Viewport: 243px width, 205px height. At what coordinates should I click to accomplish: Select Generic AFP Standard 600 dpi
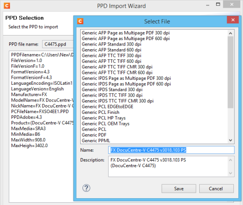click(x=111, y=50)
